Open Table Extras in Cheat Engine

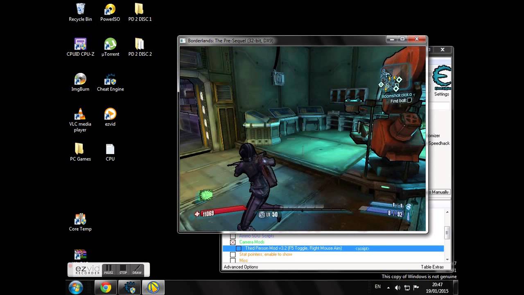tap(432, 267)
